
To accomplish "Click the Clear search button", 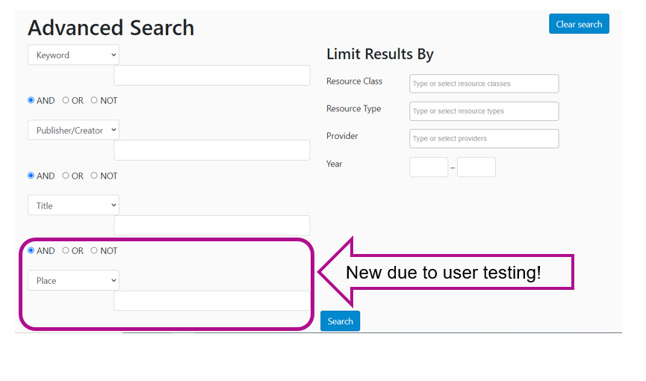I will 579,24.
